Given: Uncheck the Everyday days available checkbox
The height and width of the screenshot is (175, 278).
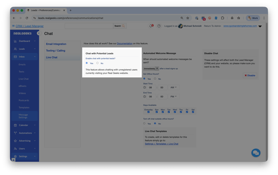Looking at the screenshot, I should [148, 112].
